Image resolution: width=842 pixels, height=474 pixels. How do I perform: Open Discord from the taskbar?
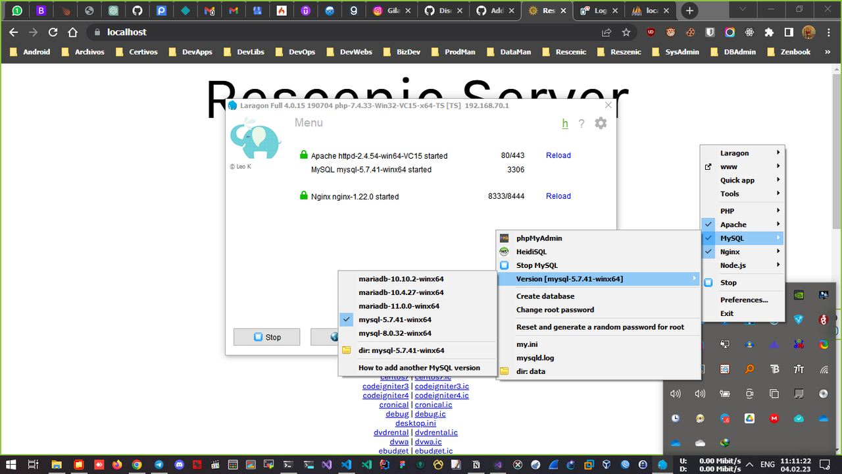(x=180, y=465)
